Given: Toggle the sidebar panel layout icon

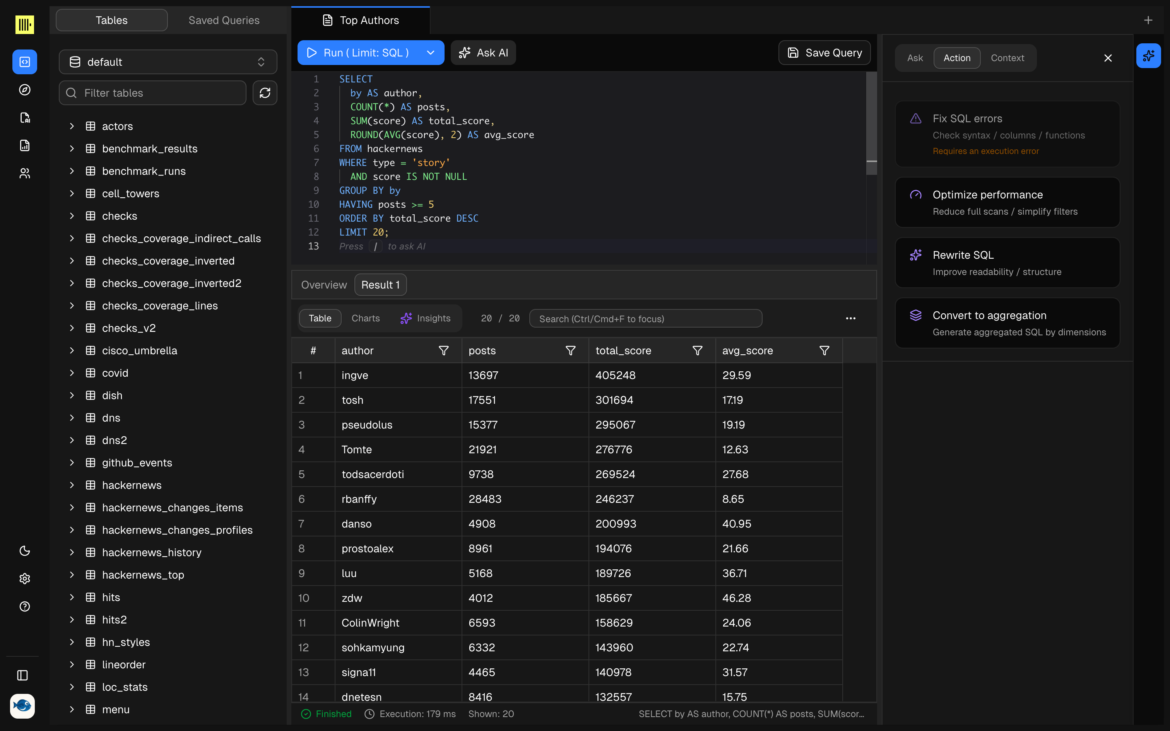Looking at the screenshot, I should (22, 675).
